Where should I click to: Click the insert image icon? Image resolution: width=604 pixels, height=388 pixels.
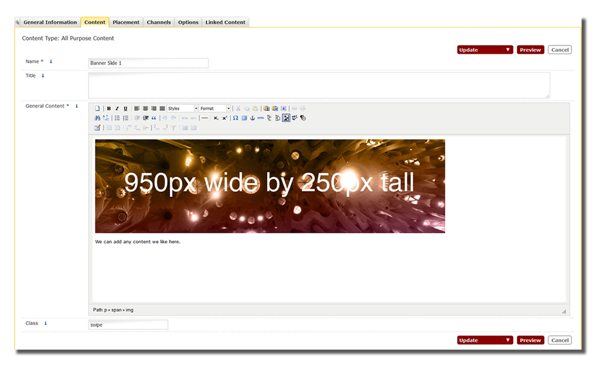tap(286, 118)
